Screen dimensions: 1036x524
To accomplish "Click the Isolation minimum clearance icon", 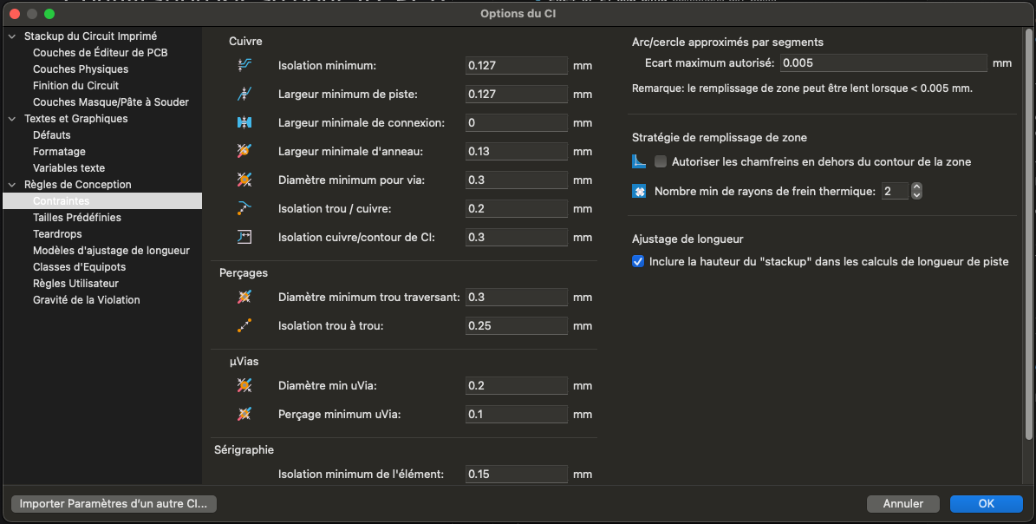I will (x=244, y=65).
